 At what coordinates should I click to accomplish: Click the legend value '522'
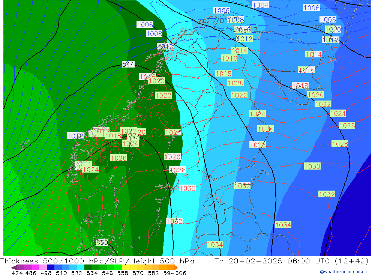tap(77, 273)
